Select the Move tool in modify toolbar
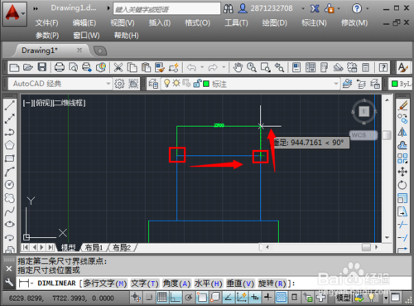 pyautogui.click(x=402, y=172)
